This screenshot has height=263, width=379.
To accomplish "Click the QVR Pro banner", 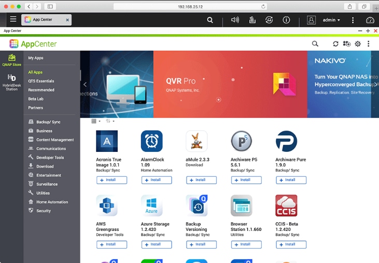I will pyautogui.click(x=230, y=84).
